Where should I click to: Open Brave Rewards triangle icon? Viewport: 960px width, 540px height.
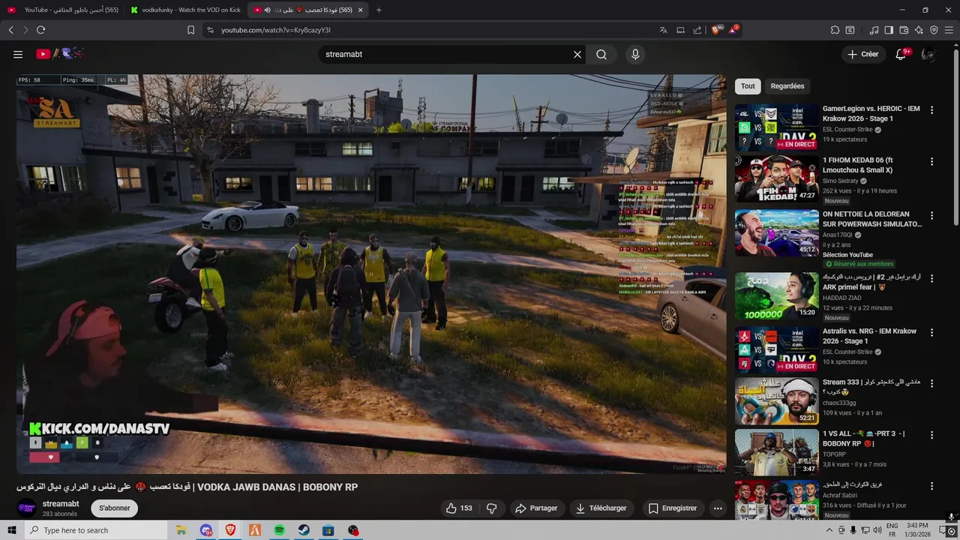(x=733, y=30)
